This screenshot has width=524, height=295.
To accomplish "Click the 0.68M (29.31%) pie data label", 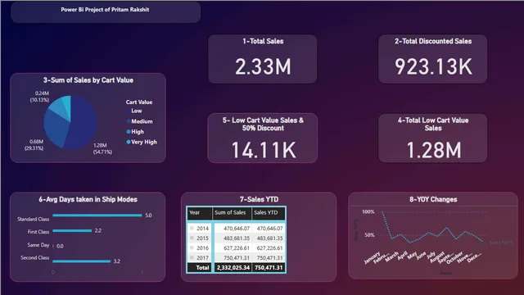I will (x=34, y=145).
